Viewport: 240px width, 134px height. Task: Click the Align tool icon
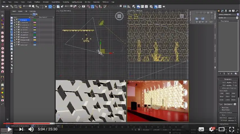point(129,6)
